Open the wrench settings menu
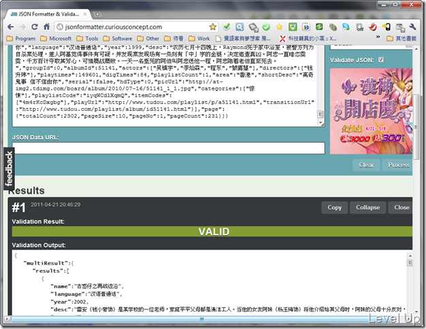The image size is (426, 329). click(x=412, y=27)
